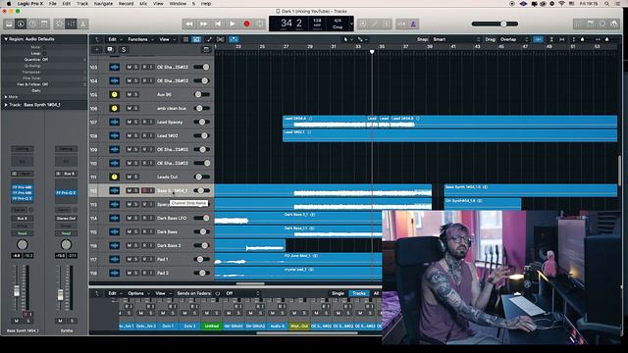
Task: Open the Tracks area Edit menu
Action: click(115, 39)
